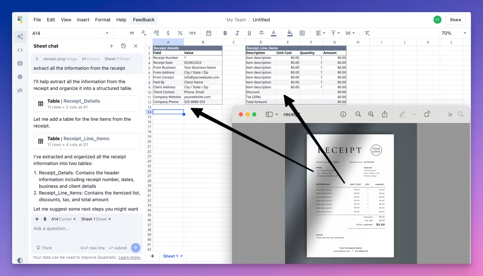Open the code editor from the left sidebar
The width and height of the screenshot is (483, 276).
tap(20, 50)
